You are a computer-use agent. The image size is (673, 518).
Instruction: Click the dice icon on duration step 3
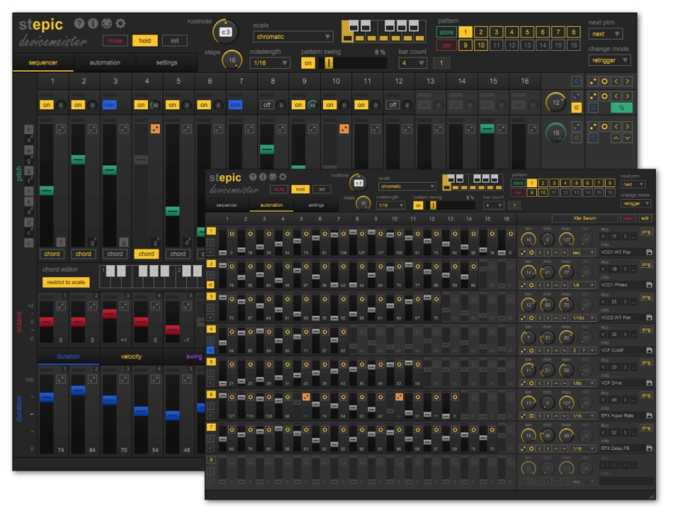pyautogui.click(x=124, y=380)
